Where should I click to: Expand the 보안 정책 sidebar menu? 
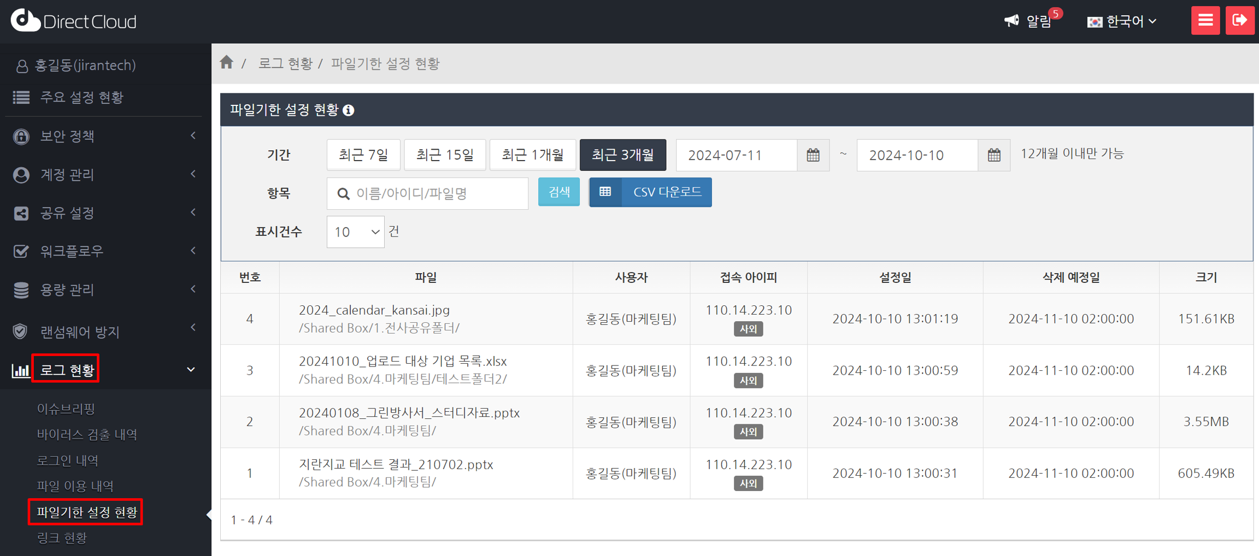tap(104, 136)
